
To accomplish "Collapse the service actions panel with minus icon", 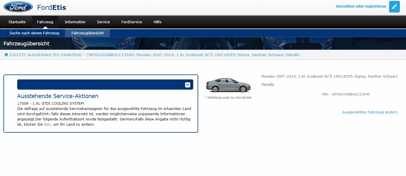I will (x=188, y=85).
